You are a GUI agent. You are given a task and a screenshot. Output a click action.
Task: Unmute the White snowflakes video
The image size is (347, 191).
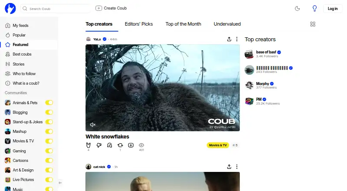click(92, 125)
